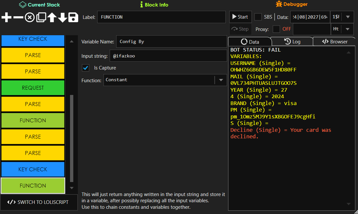Open the Browser tab in the Debugger
Viewport: 358px width, 214px height.
[334, 41]
